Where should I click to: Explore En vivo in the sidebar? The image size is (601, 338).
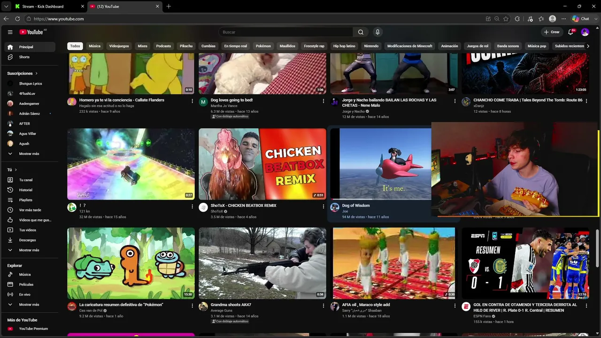(x=30, y=294)
